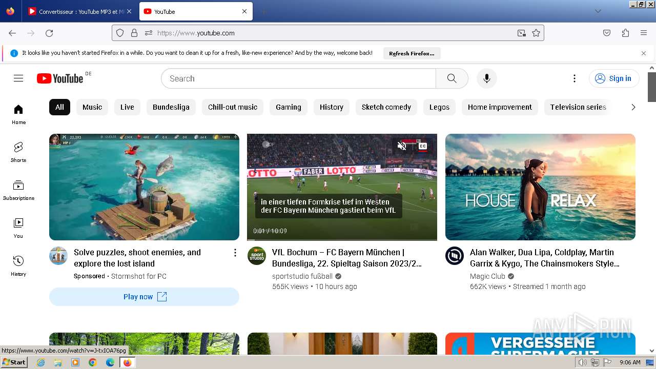Go back in Firefox

(12, 33)
